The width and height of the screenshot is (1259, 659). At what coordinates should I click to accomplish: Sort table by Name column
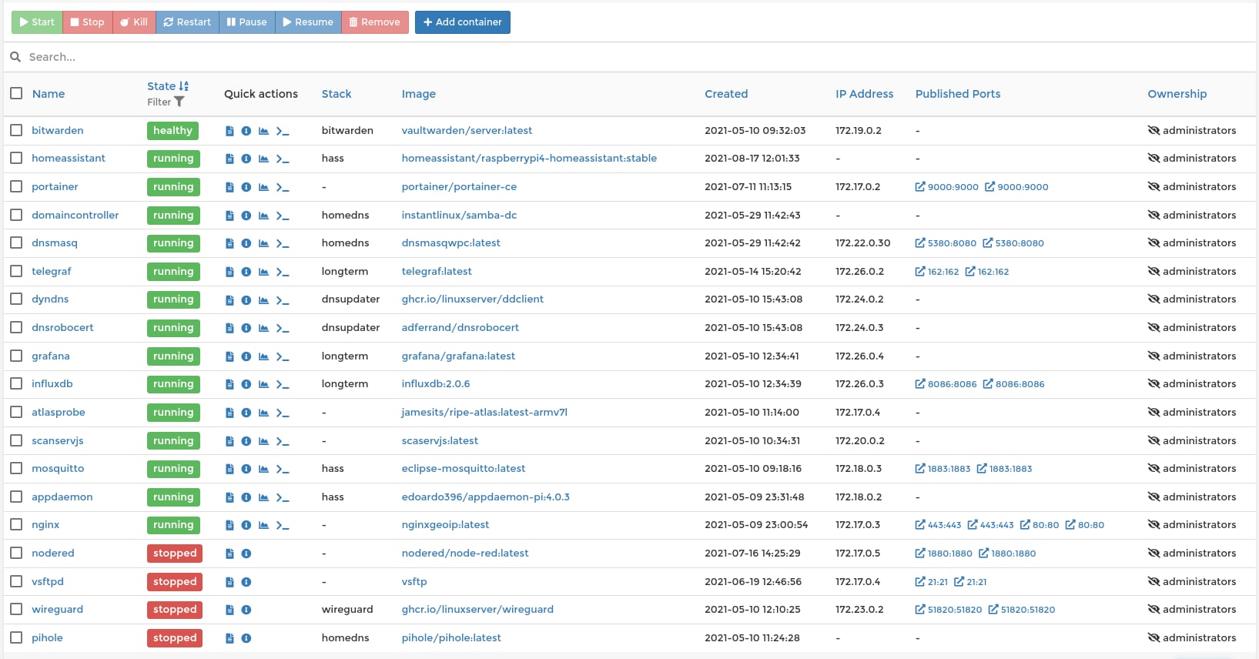49,94
